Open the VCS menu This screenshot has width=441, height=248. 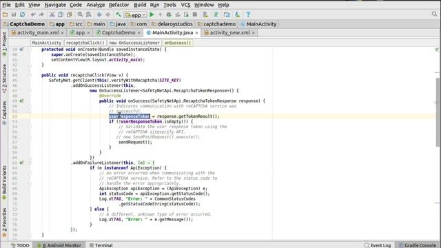coord(185,5)
